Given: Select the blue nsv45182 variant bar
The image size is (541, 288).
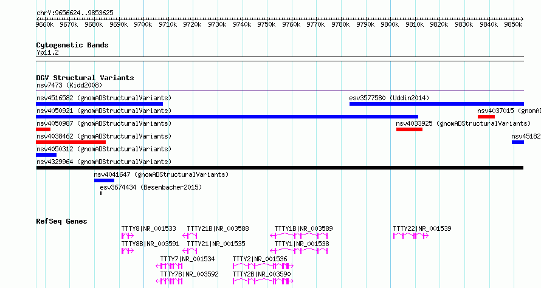Looking at the screenshot, I should coord(518,142).
